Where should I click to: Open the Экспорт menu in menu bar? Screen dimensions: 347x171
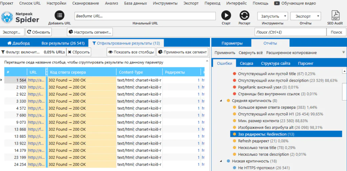coord(191,3)
